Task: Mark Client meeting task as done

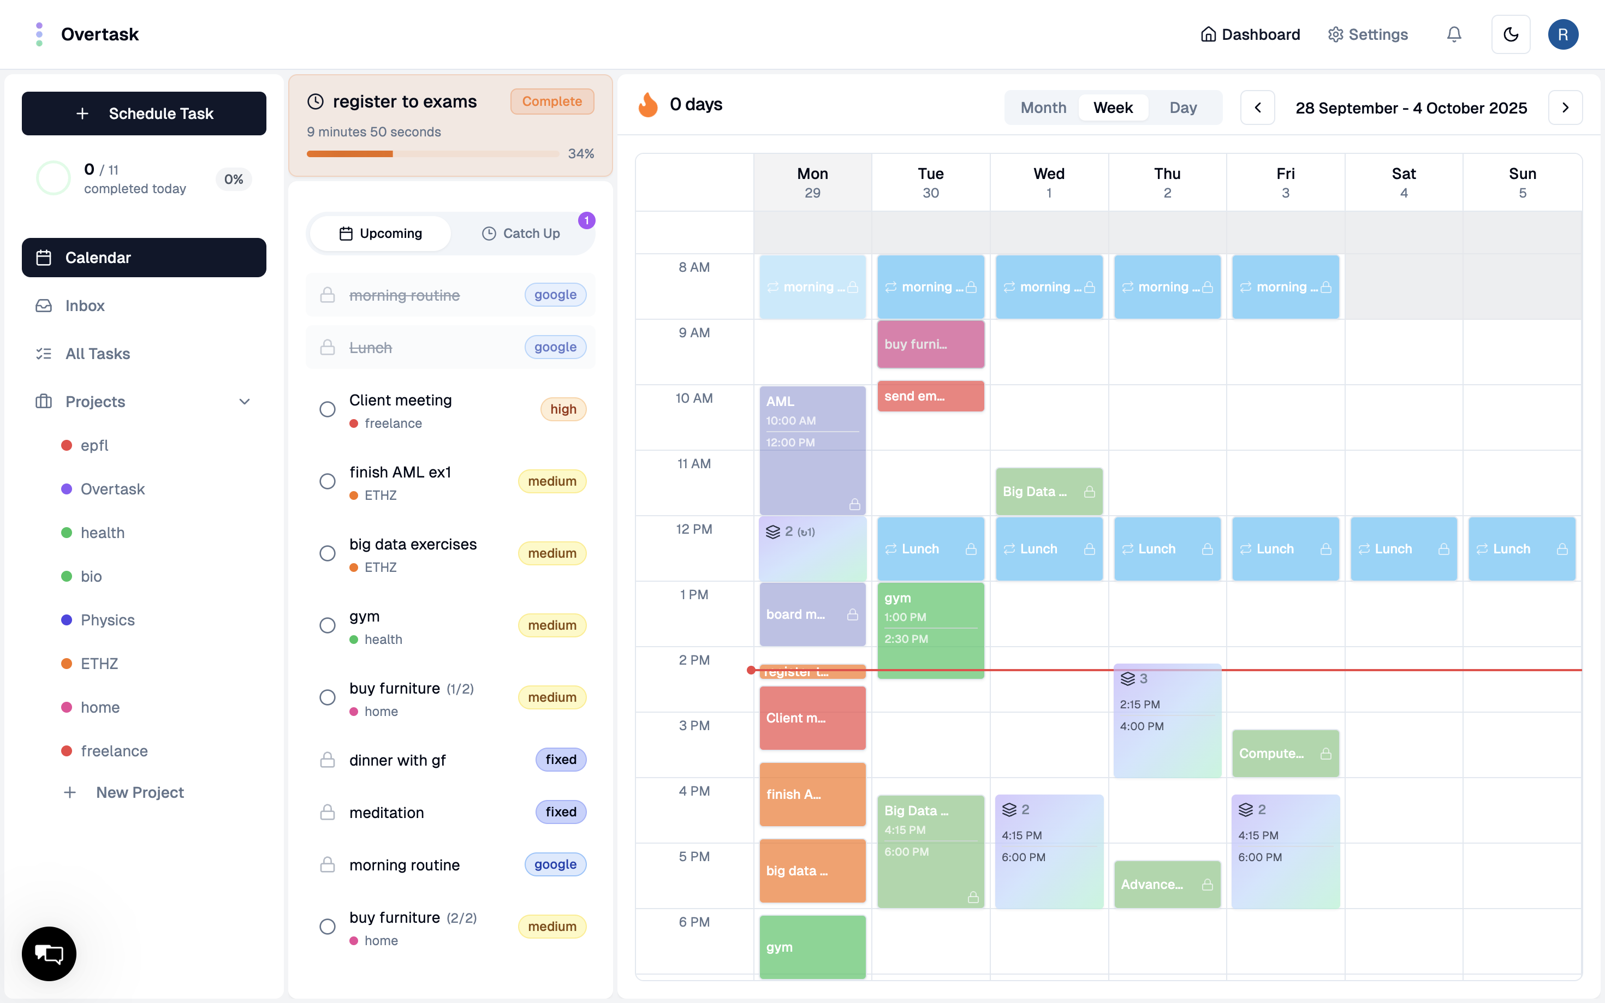Action: coord(327,409)
